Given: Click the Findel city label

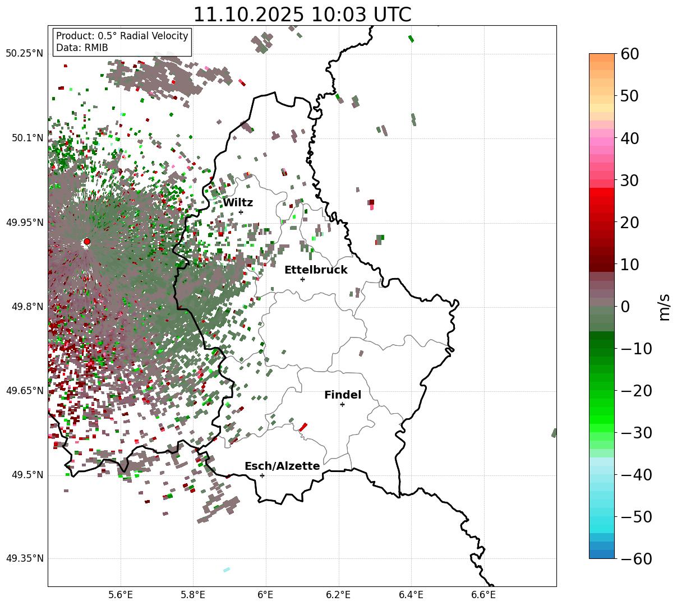Looking at the screenshot, I should pyautogui.click(x=343, y=395).
